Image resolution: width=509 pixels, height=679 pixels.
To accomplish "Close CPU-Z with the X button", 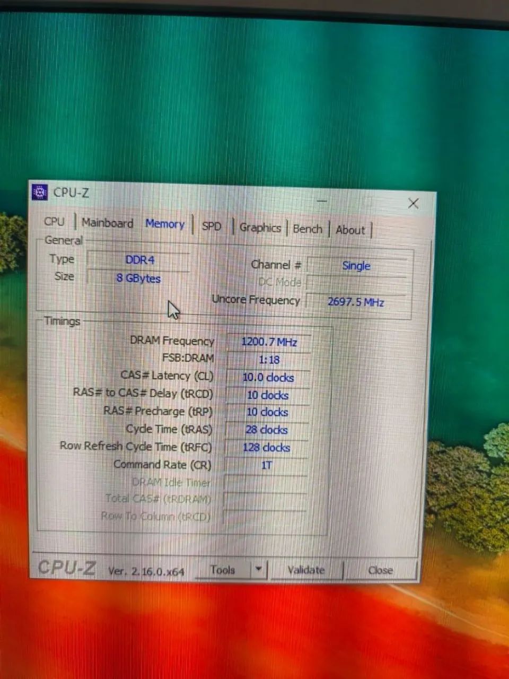I will click(414, 203).
